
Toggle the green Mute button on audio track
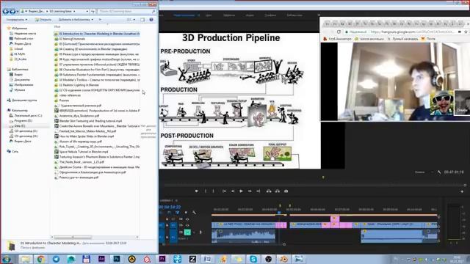click(187, 232)
